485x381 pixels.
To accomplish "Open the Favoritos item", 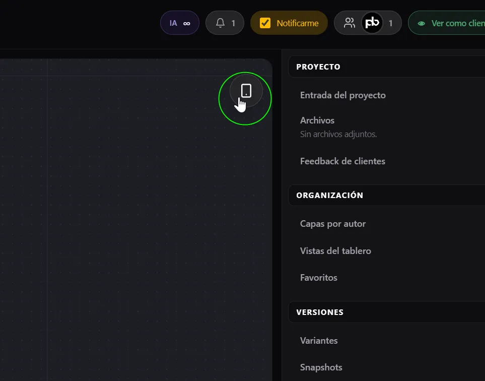I will pos(319,278).
